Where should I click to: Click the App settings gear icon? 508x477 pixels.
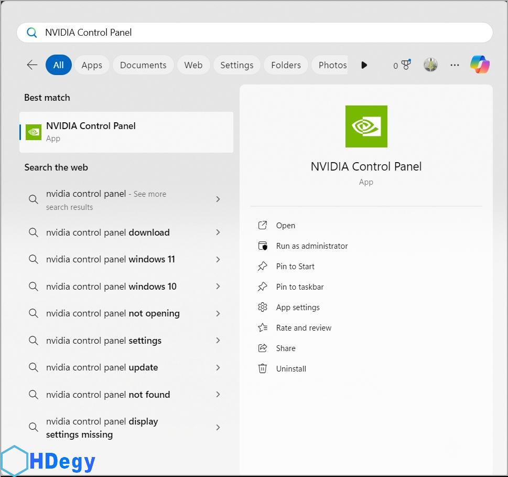coord(263,307)
